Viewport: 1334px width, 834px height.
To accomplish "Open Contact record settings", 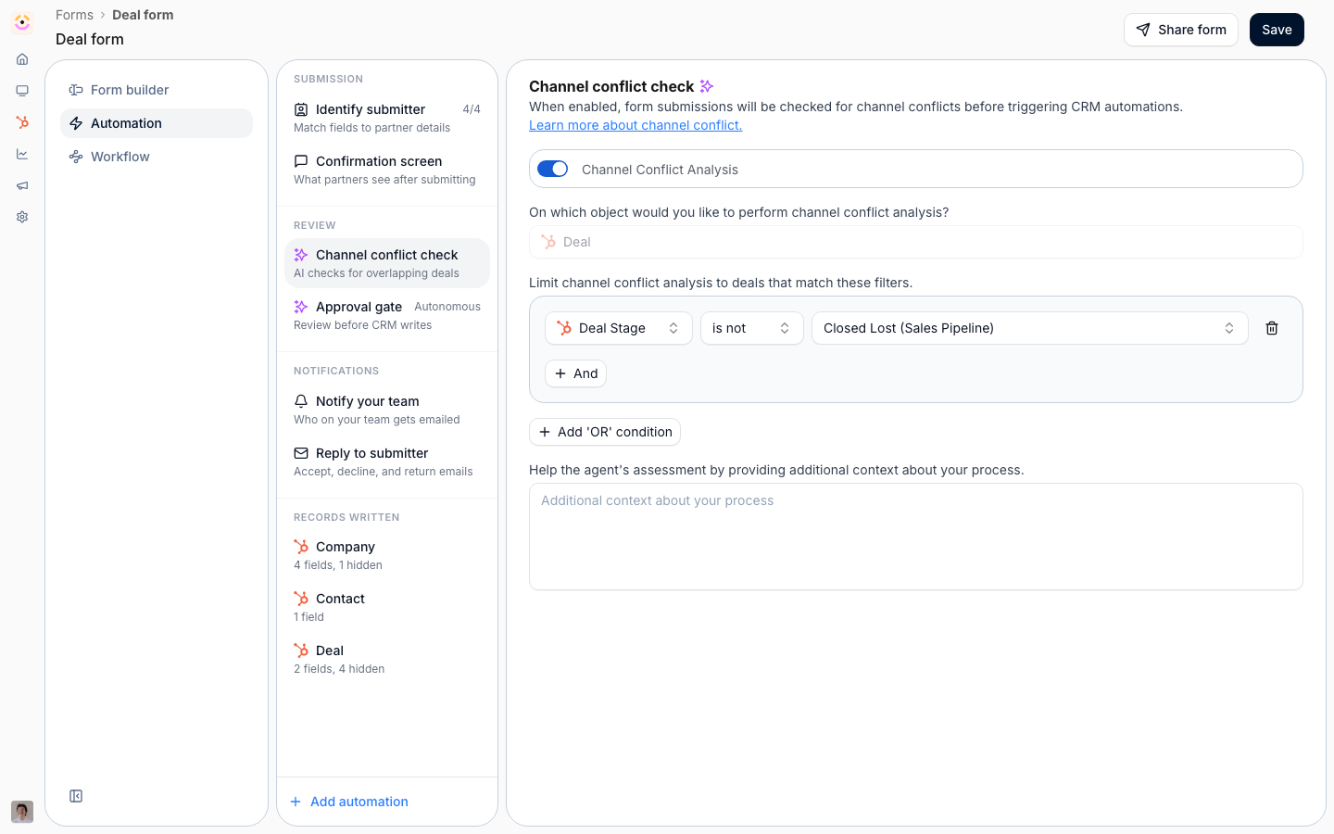I will [387, 607].
